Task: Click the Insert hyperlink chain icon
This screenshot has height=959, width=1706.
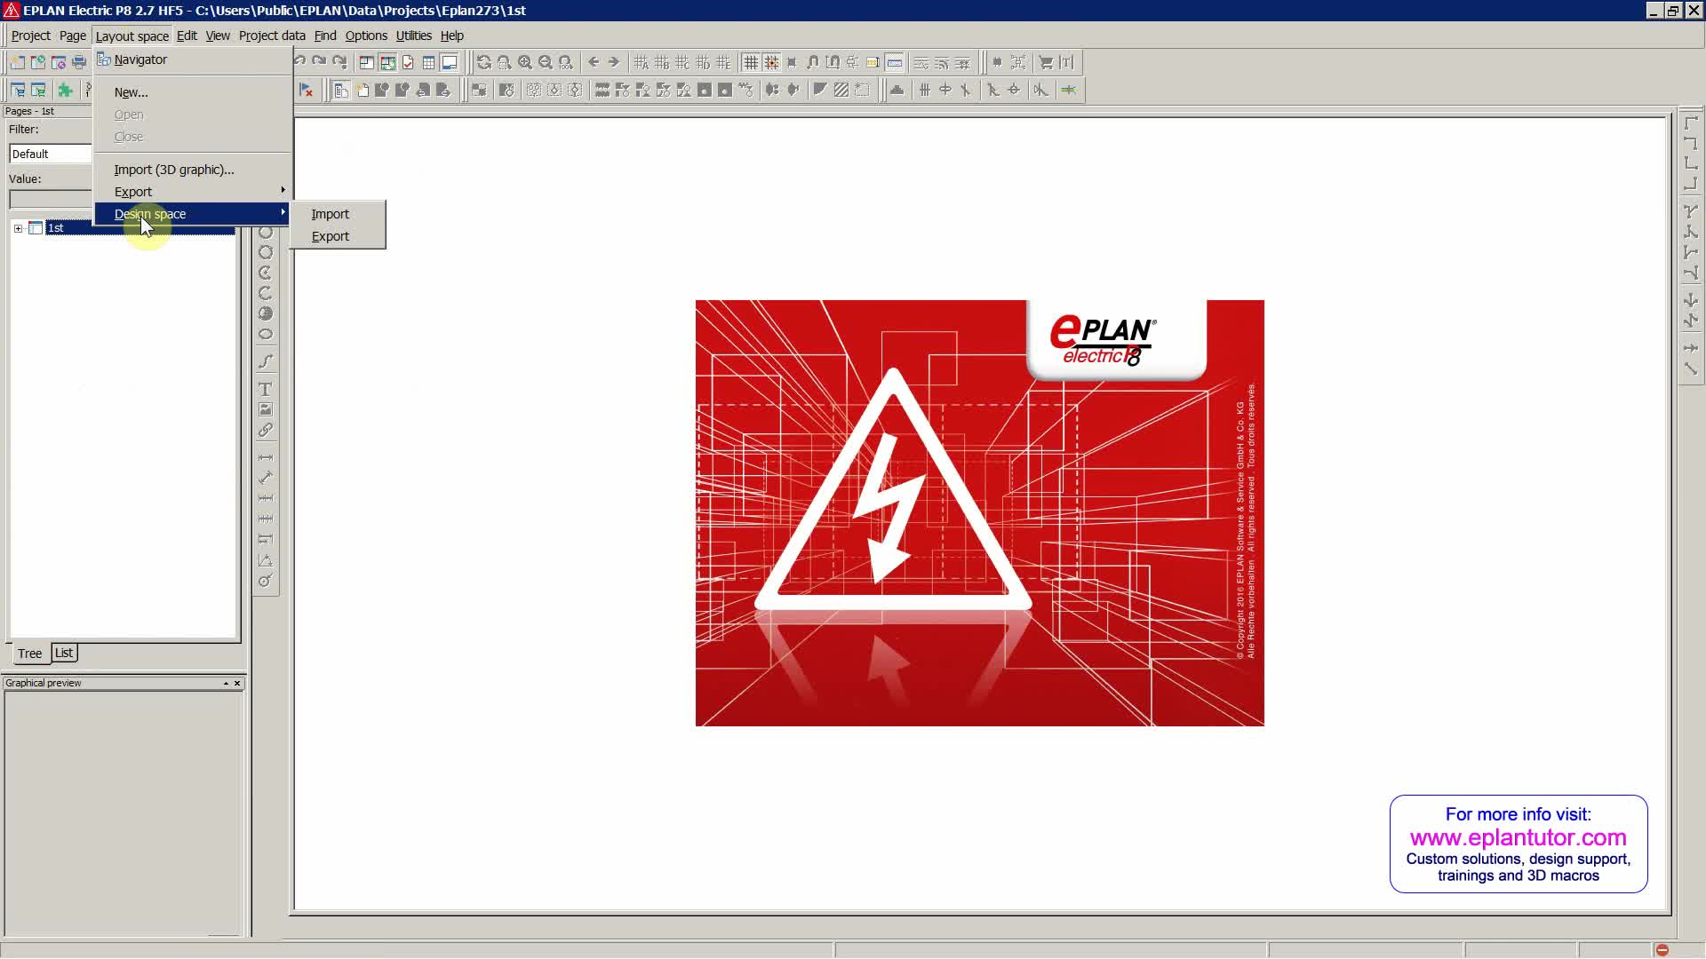Action: click(x=265, y=431)
